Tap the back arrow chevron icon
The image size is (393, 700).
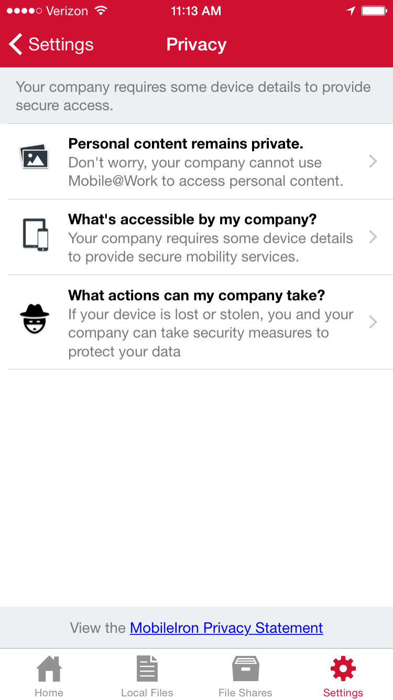coord(16,45)
